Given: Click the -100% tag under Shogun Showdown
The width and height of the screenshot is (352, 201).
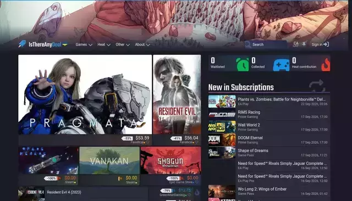Looking at the screenshot, I should coord(173,178).
